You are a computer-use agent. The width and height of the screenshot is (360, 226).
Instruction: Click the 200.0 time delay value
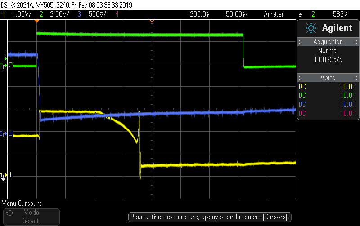click(199, 14)
